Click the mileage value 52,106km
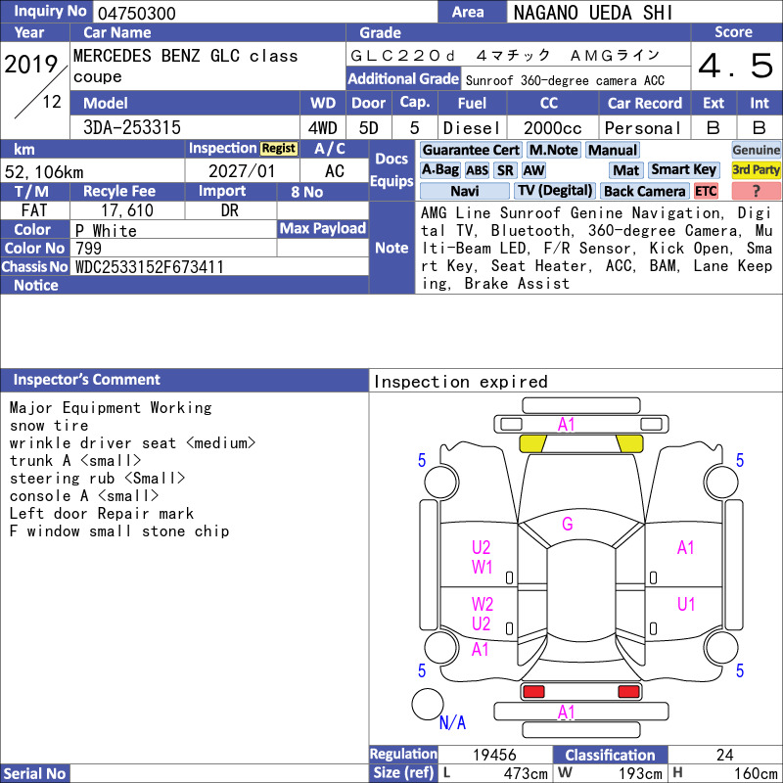This screenshot has width=783, height=783. pos(44,172)
